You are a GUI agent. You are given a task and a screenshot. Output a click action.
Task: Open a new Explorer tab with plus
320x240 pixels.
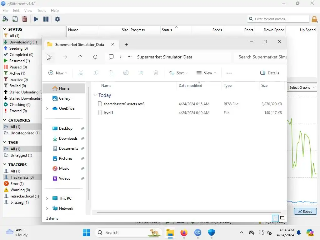pos(126,44)
